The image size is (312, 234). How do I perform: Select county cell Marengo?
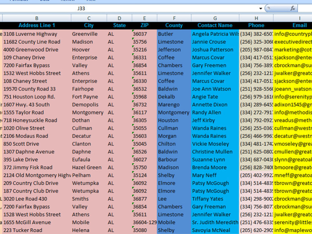coord(174,105)
